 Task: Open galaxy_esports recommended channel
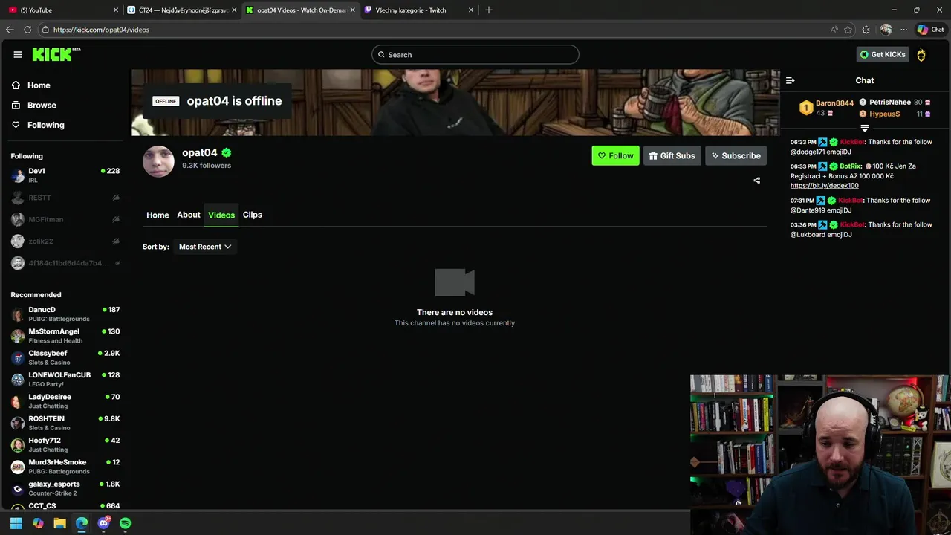click(x=65, y=488)
